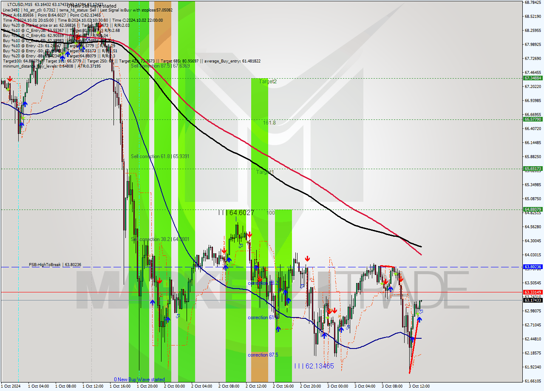Click the '0 New Buy Wave started' label
The image size is (544, 391).
click(x=139, y=380)
